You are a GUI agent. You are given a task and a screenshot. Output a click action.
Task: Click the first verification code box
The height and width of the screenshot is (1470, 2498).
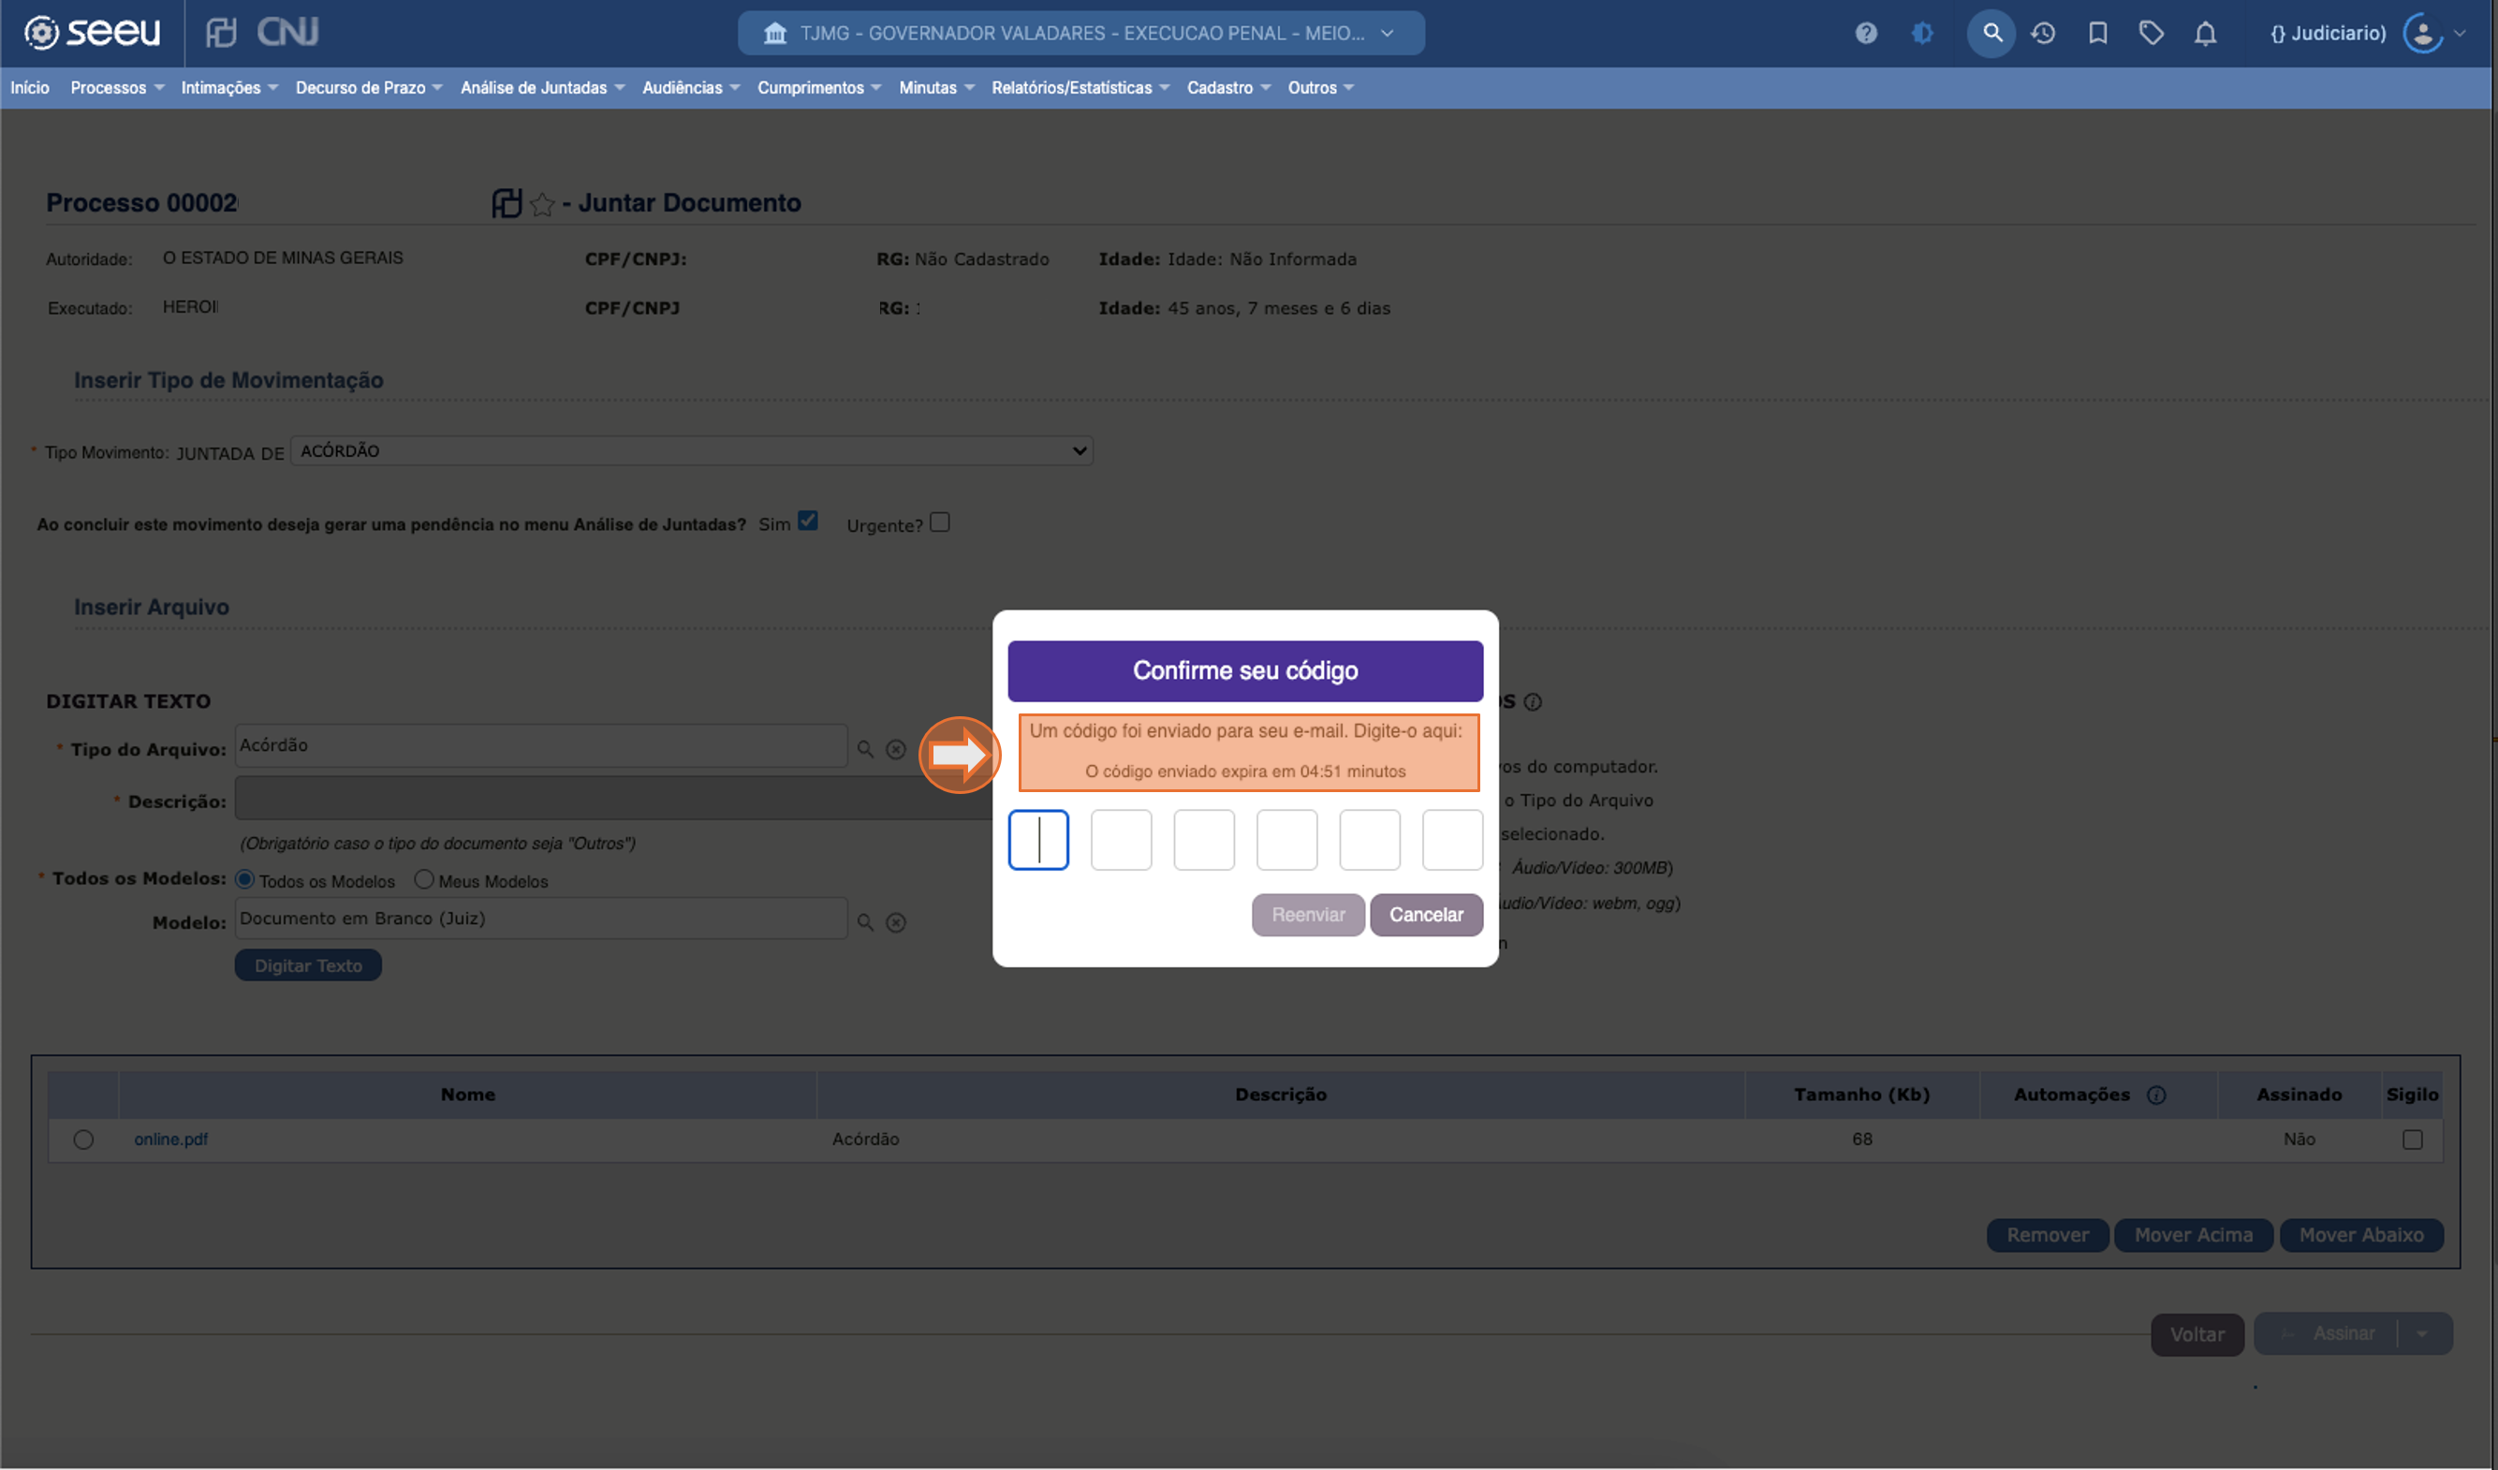click(1037, 840)
